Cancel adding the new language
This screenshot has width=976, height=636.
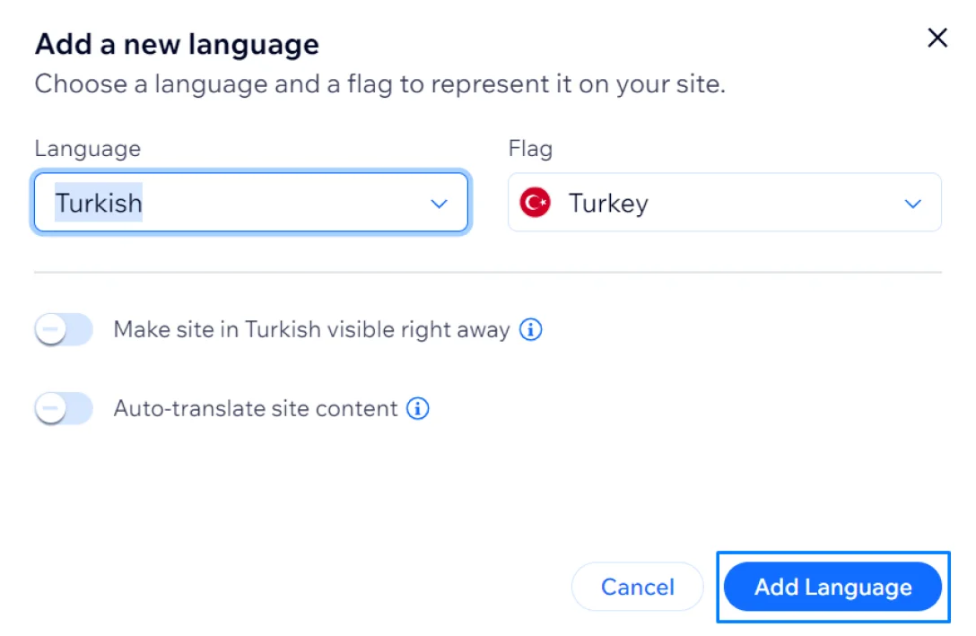click(637, 587)
